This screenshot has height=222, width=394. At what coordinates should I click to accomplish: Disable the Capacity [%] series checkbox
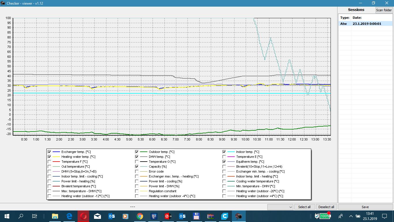pos(137,166)
